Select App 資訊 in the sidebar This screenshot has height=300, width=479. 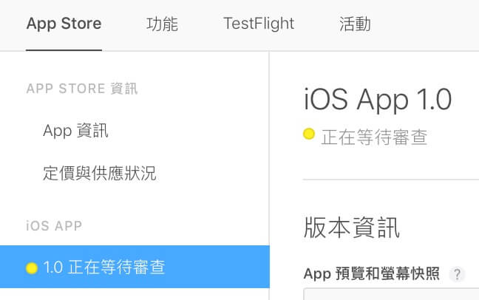75,131
